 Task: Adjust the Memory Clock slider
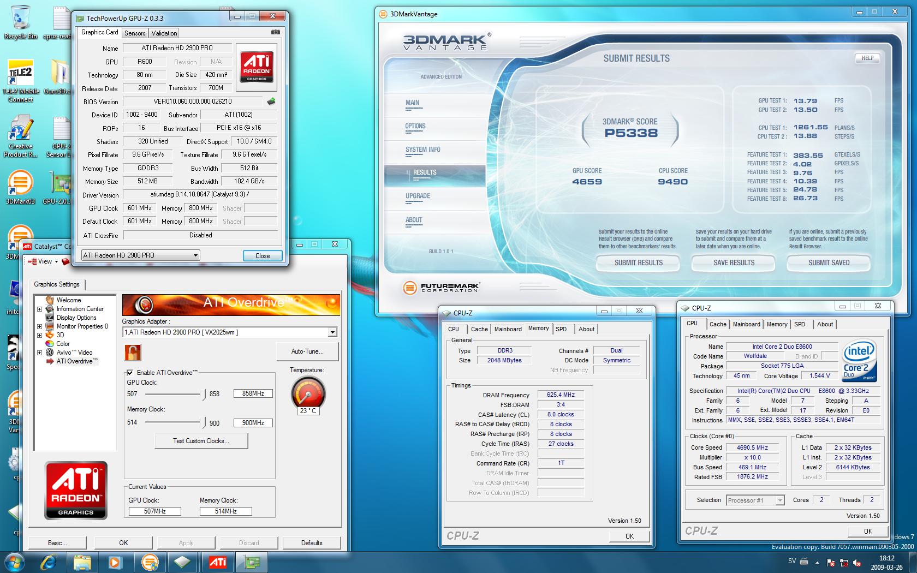pyautogui.click(x=204, y=423)
